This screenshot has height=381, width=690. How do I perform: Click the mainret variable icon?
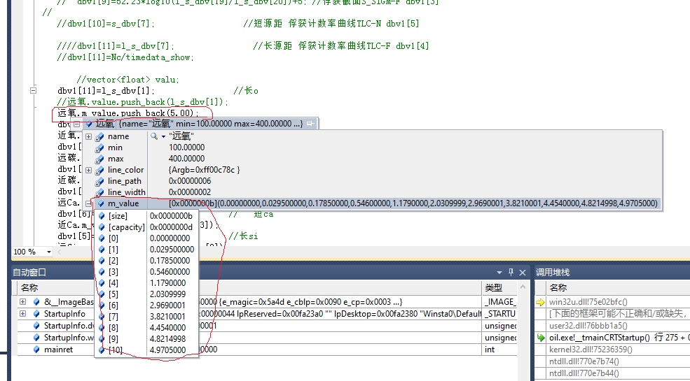coord(36,350)
